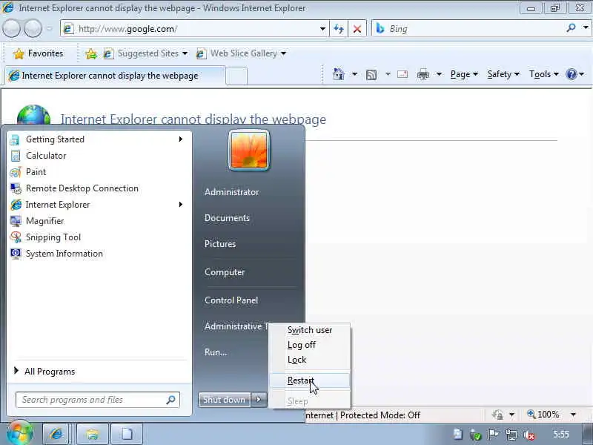Click the red Stop loading icon
Viewport: 593px width, 445px height.
pyautogui.click(x=357, y=29)
